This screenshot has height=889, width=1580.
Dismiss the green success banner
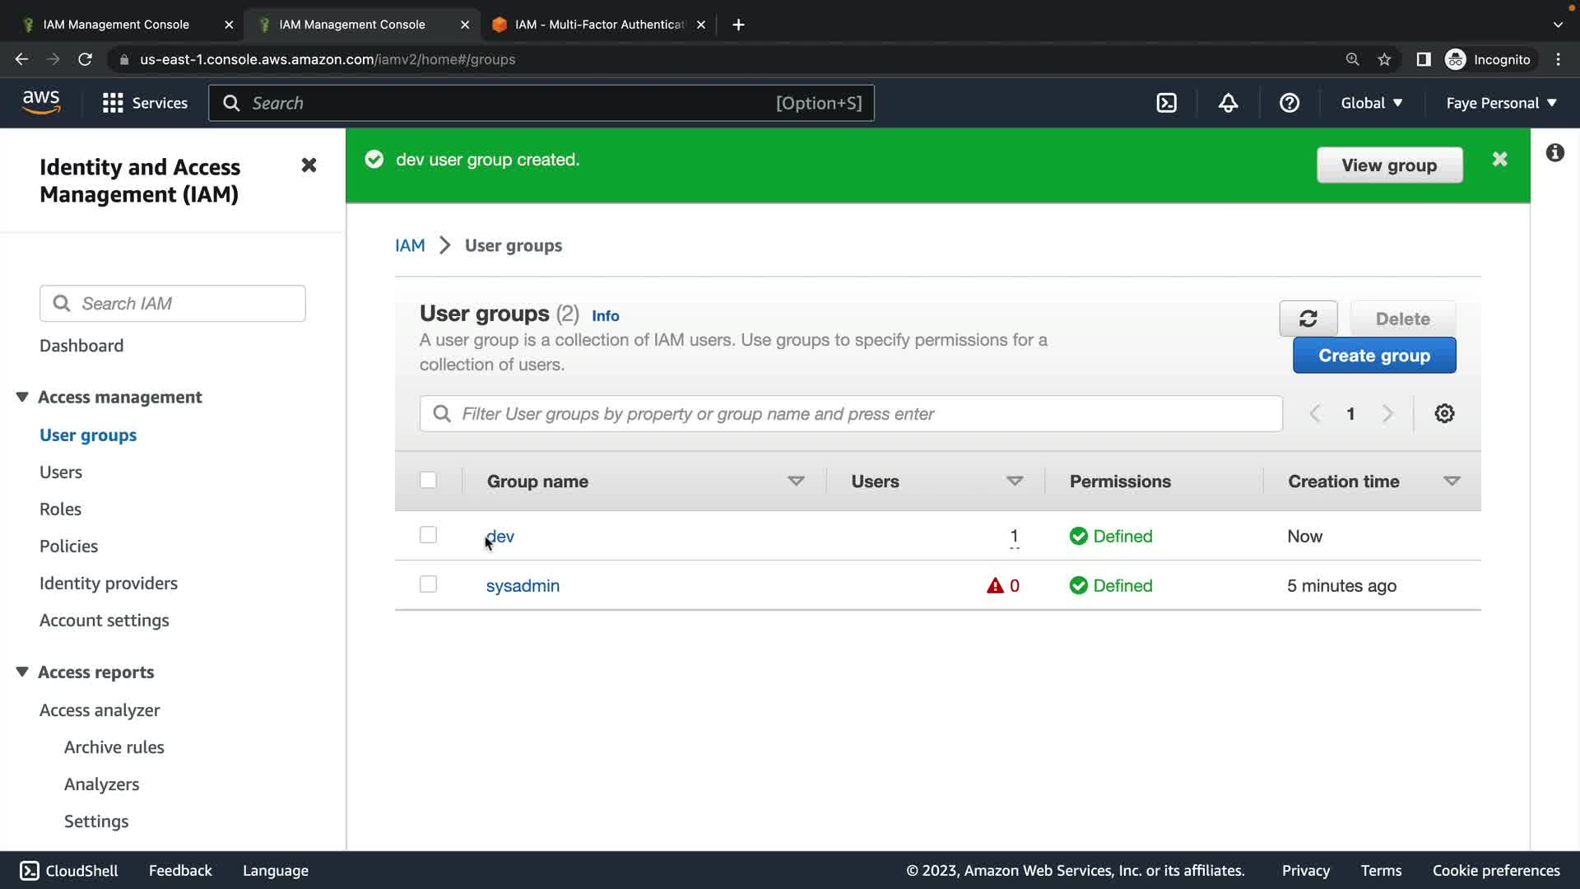point(1499,160)
